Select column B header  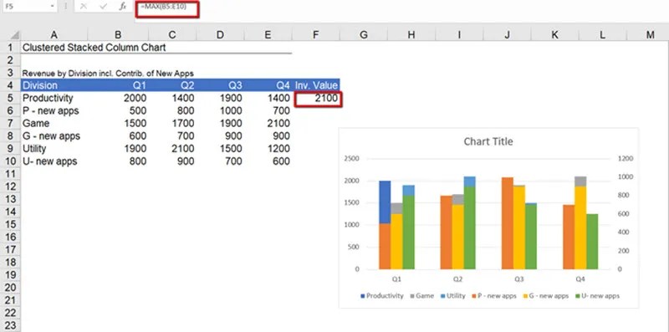pyautogui.click(x=118, y=35)
